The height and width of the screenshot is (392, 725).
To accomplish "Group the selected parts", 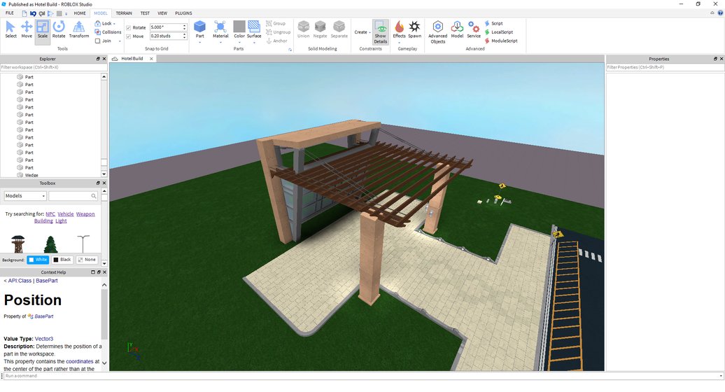I will (276, 23).
